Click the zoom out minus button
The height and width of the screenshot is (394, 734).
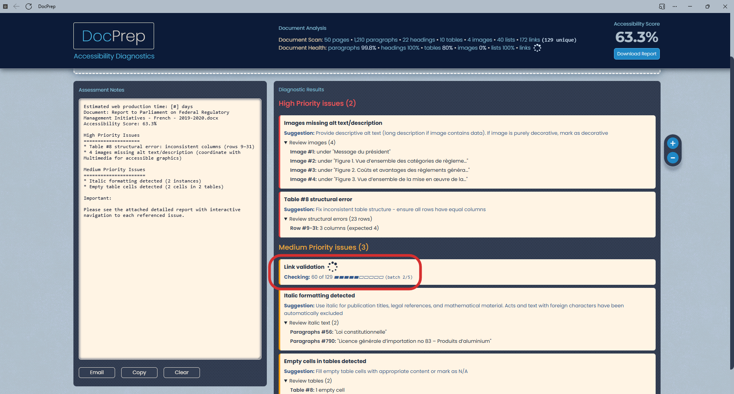point(672,158)
